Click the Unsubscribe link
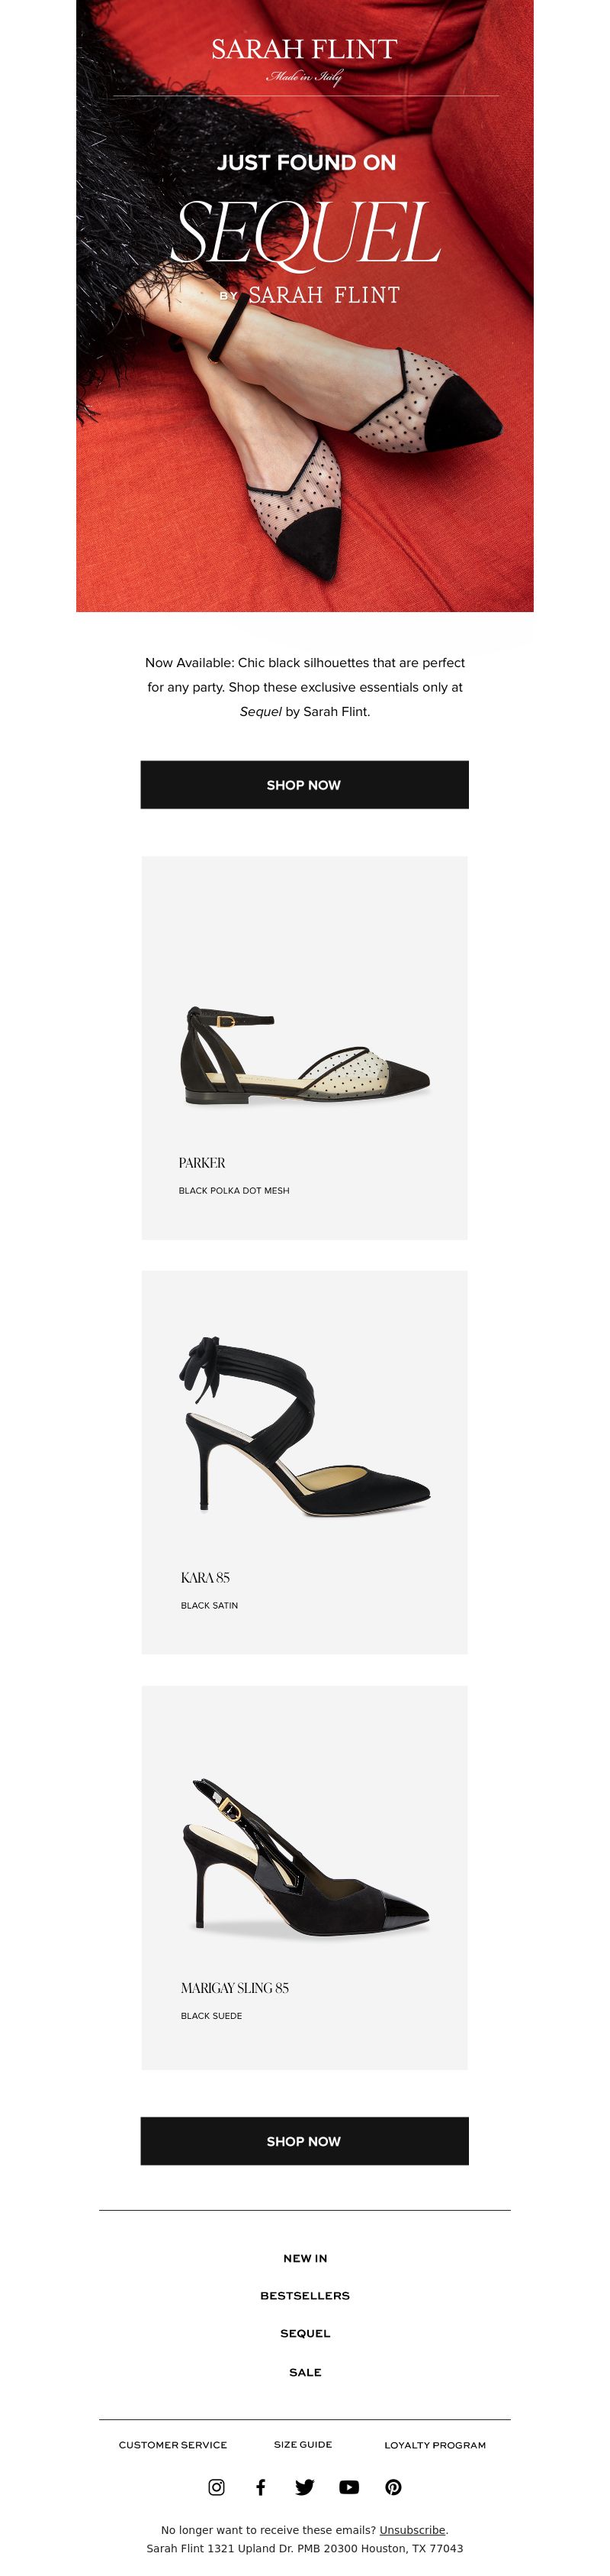Image resolution: width=610 pixels, height=2576 pixels. [x=413, y=2530]
